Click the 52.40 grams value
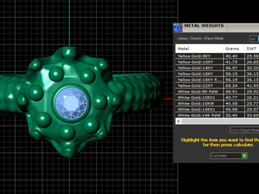This screenshot has height=194, width=259. point(231,115)
